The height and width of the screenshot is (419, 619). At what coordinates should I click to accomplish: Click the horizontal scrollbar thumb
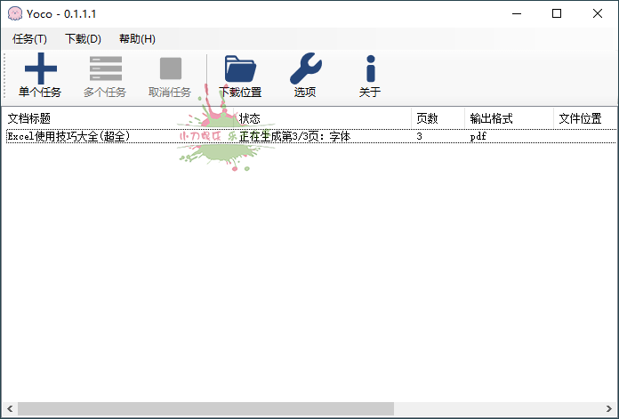click(205, 409)
